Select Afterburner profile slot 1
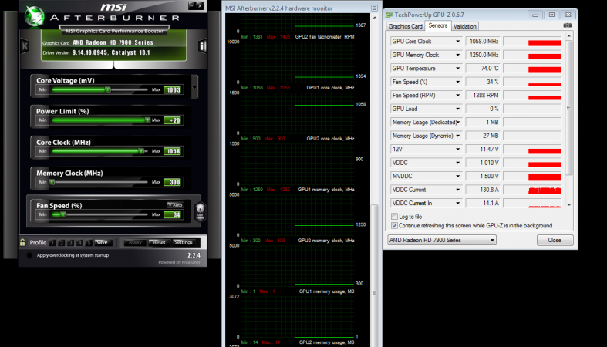607x347 pixels. (52, 243)
